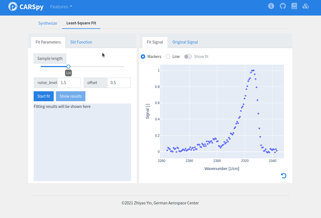Expand the Features dropdown menu
321x218 pixels.
(x=61, y=7)
